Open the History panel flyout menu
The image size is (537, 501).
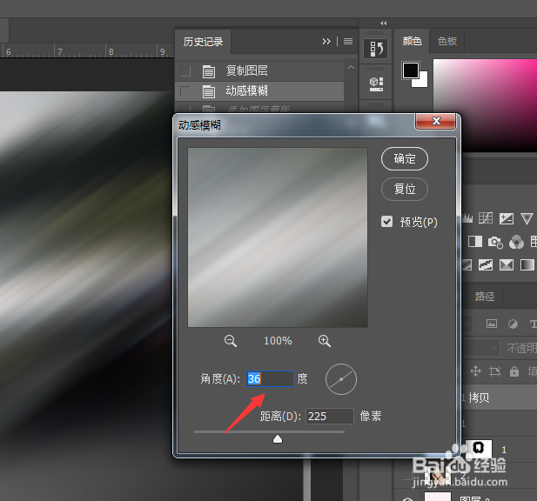(x=348, y=42)
